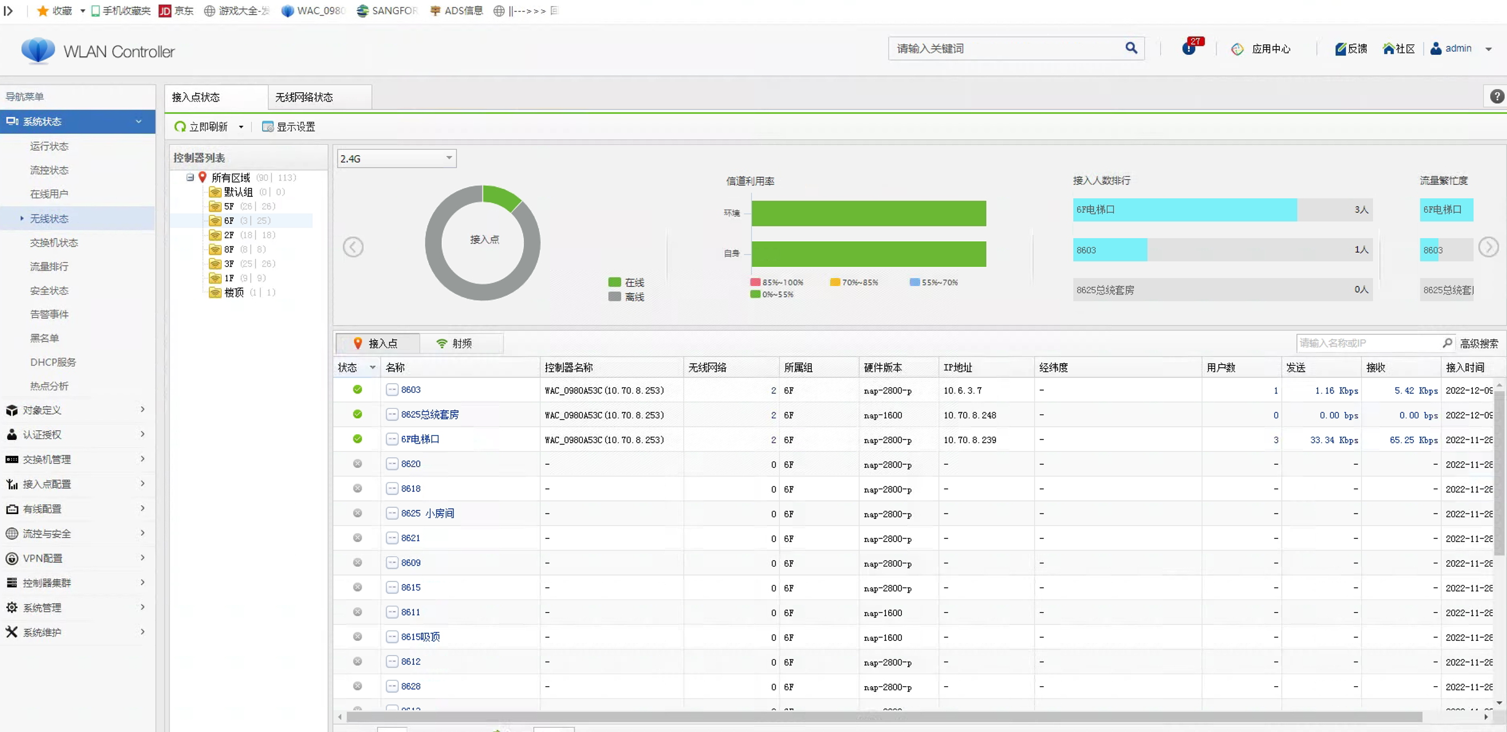The height and width of the screenshot is (732, 1507).
Task: Click expand icon beside AP 8620
Action: 391,464
